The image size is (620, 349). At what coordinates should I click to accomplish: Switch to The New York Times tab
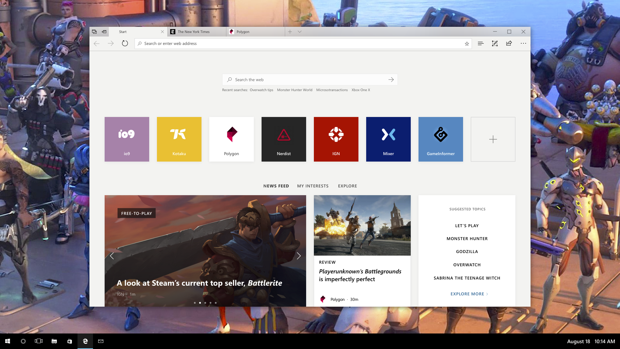[197, 32]
